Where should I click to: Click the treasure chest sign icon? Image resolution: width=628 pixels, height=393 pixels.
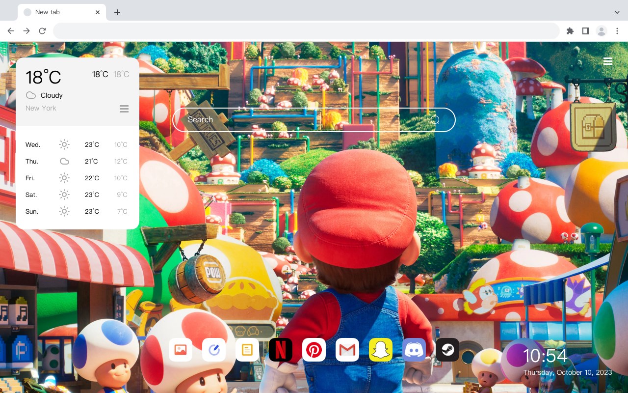(x=594, y=127)
